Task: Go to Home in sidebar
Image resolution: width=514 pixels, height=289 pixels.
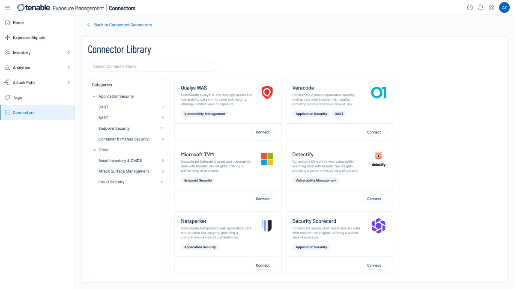Action: pyautogui.click(x=37, y=23)
